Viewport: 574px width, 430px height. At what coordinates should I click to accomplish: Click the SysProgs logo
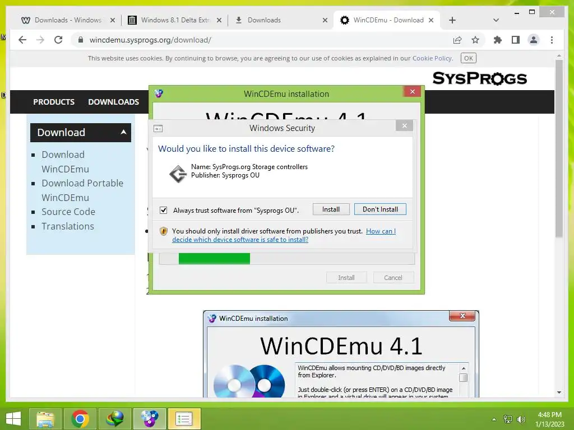[x=480, y=78]
